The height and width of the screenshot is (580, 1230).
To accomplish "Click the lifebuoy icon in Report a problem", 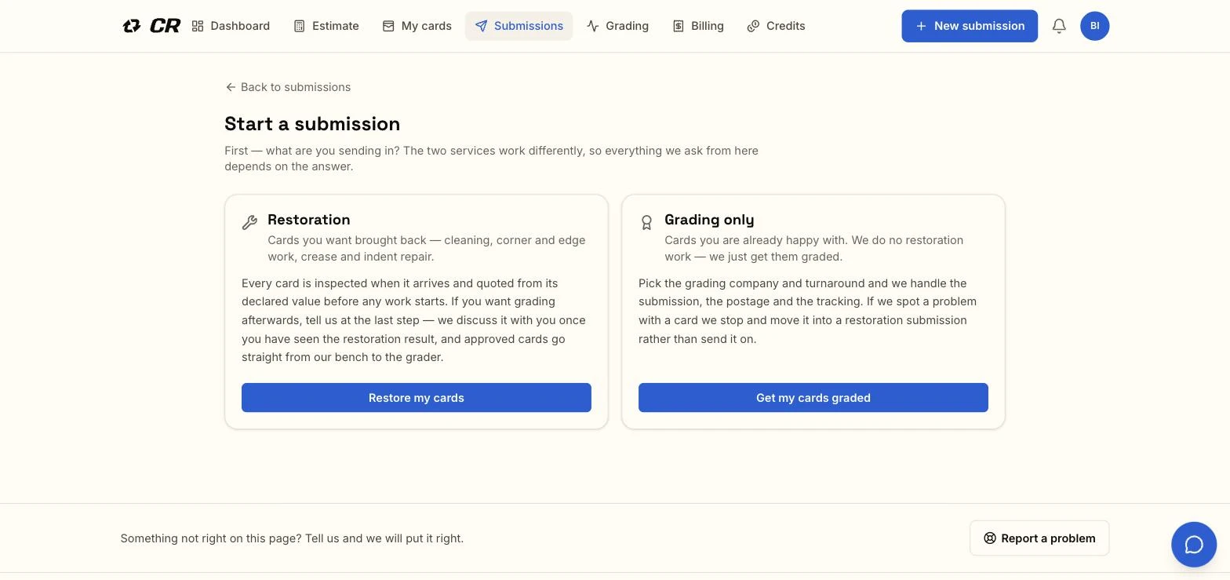I will pyautogui.click(x=990, y=538).
